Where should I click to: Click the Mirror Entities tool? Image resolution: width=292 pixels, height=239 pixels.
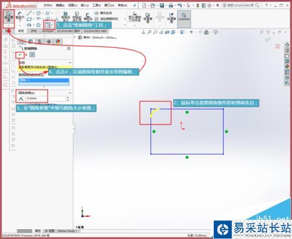point(103,13)
